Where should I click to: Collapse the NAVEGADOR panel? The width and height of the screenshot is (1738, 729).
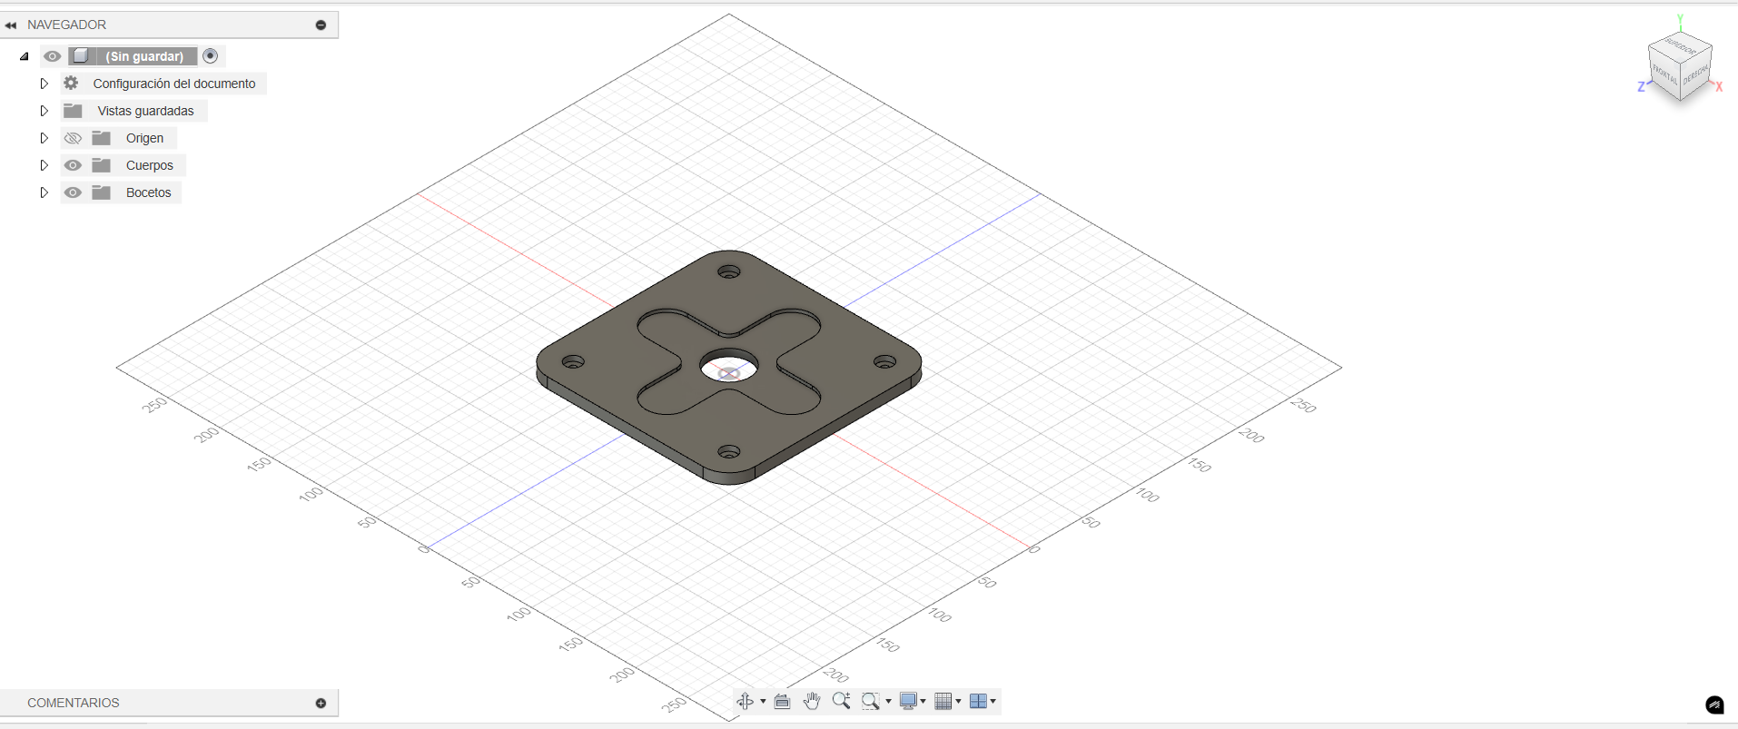click(321, 25)
